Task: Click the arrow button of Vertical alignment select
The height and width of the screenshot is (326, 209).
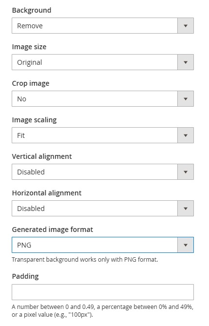Action: tap(186, 172)
